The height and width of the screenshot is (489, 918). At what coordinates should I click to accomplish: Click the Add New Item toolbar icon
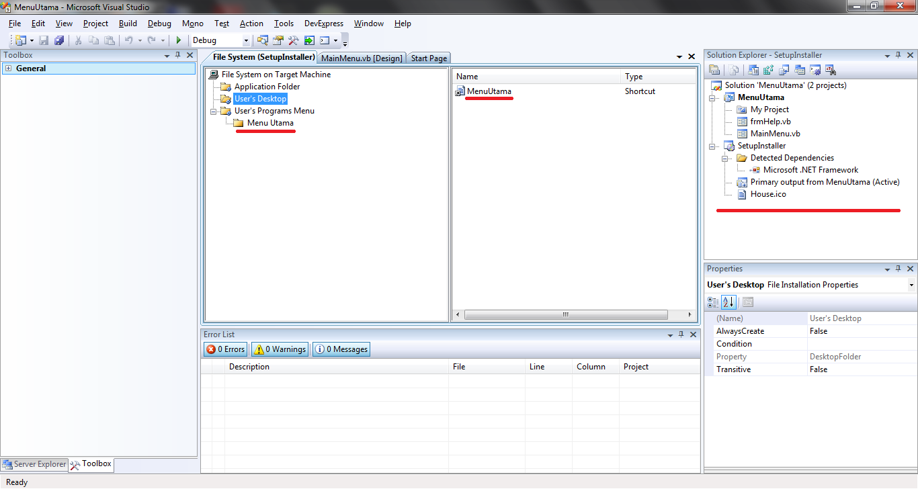21,40
